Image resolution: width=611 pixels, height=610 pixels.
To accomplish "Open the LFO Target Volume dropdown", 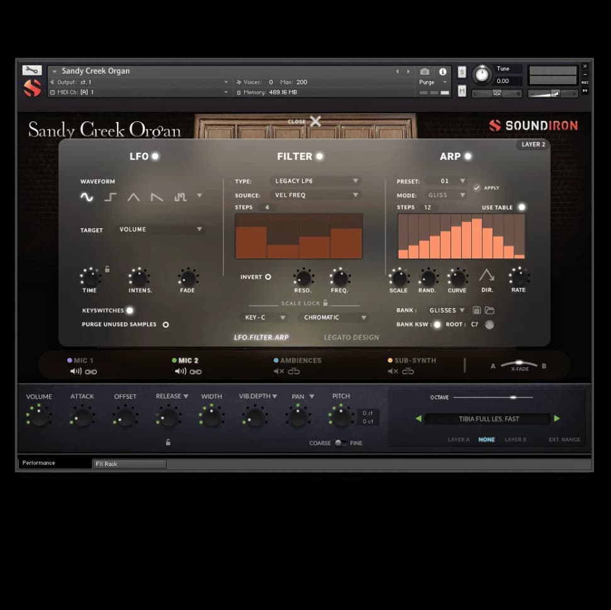I will 160,230.
